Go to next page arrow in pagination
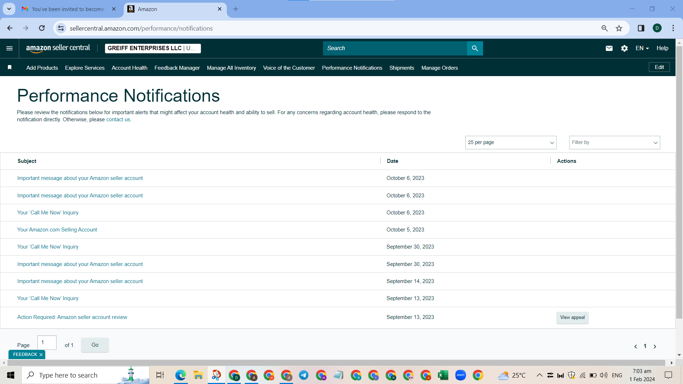This screenshot has height=384, width=683. pyautogui.click(x=655, y=346)
